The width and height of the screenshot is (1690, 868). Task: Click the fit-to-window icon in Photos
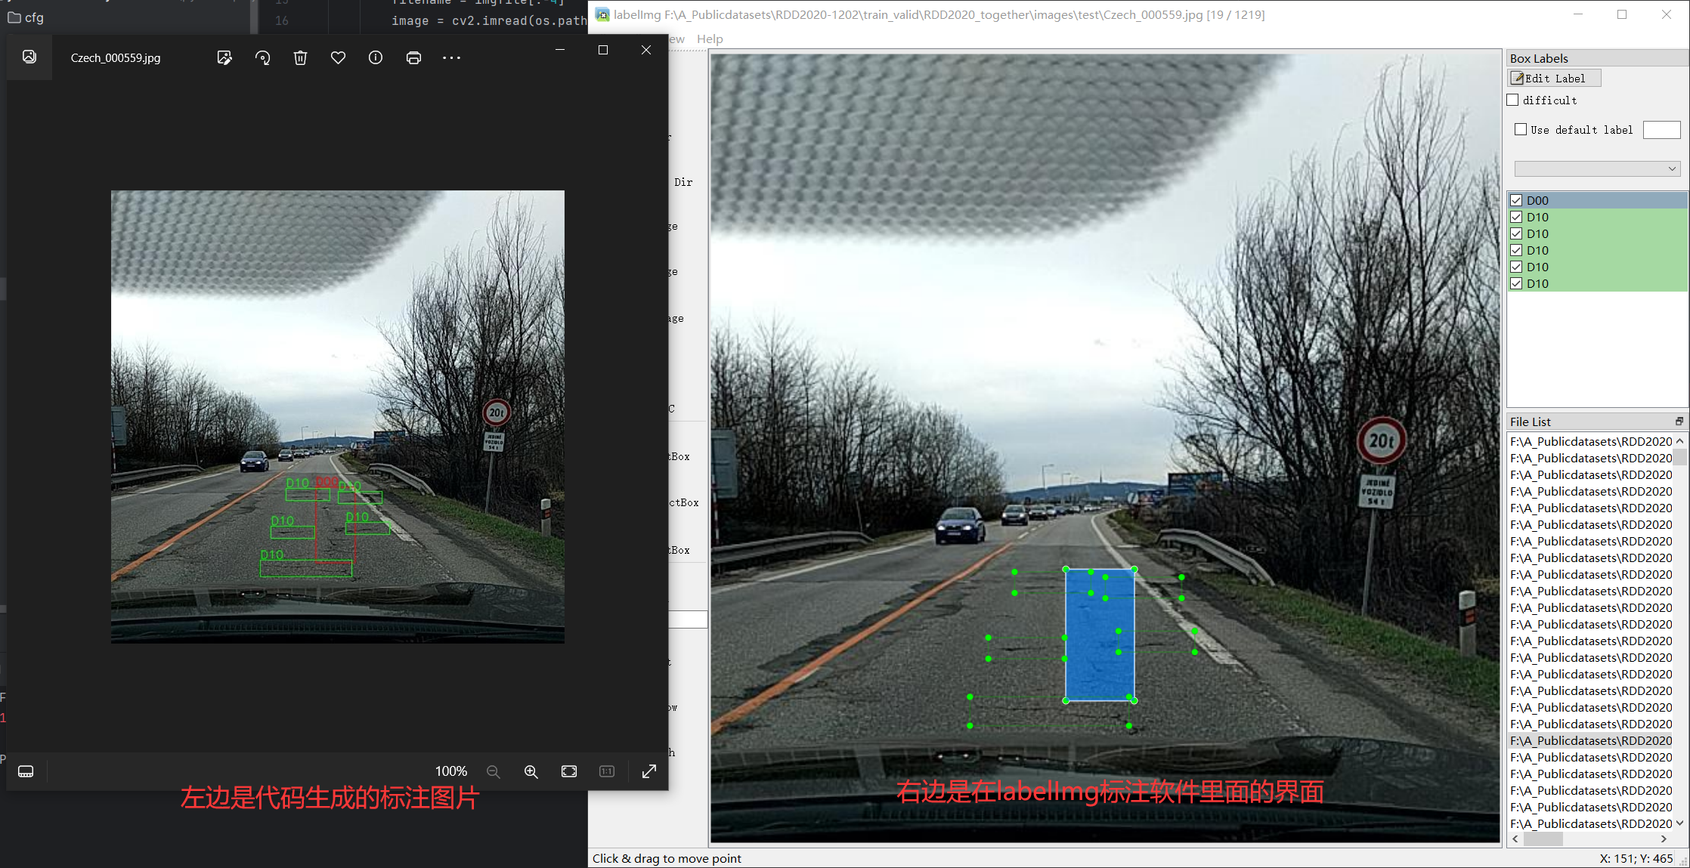click(x=569, y=771)
